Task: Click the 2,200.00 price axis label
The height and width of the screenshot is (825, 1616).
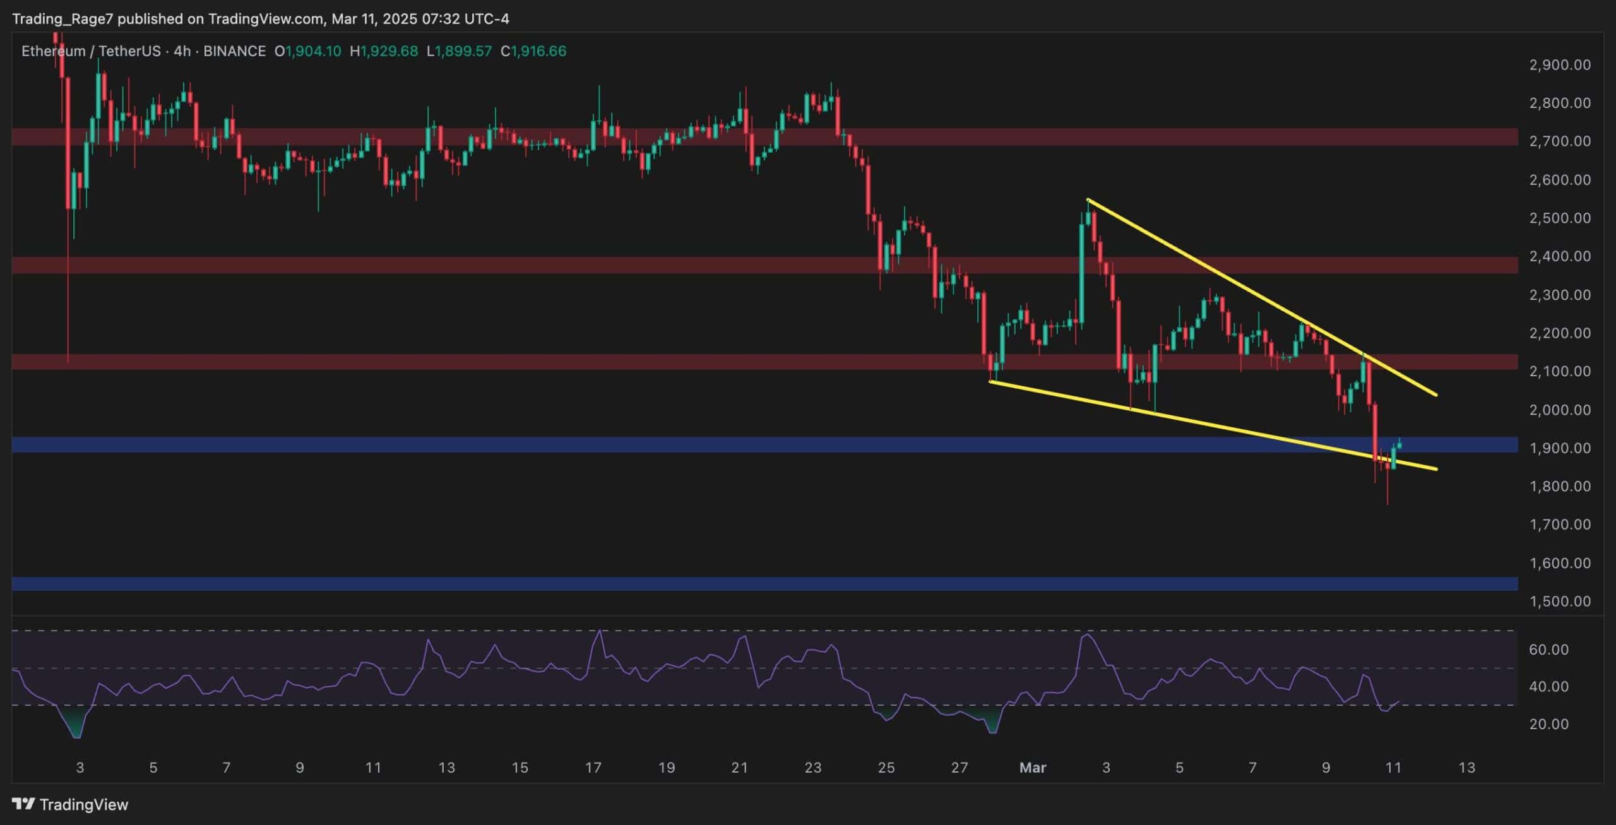Action: click(x=1560, y=333)
